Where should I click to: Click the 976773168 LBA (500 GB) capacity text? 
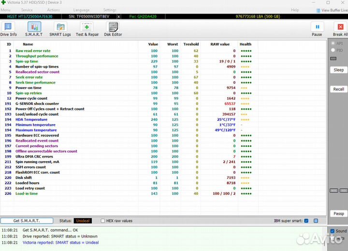(258, 16)
